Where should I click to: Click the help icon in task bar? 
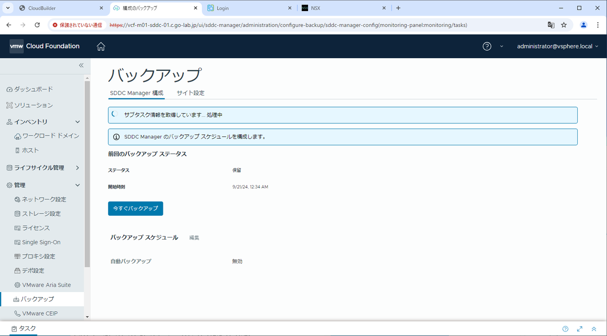(x=566, y=328)
